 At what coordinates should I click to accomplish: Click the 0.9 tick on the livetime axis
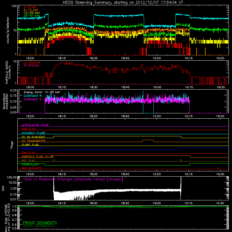click(x=14, y=211)
